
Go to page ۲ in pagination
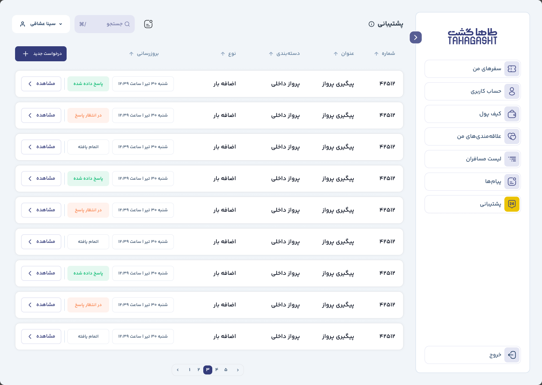[x=199, y=370]
